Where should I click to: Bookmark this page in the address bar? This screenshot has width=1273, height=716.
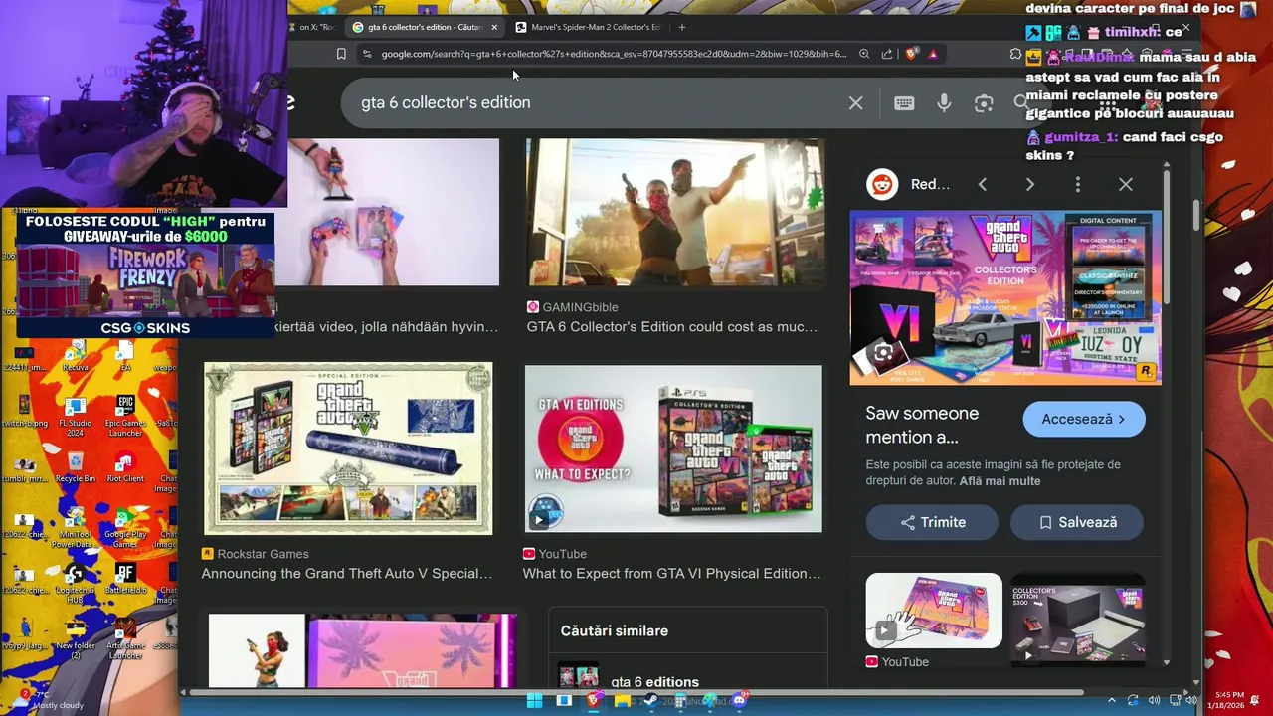[341, 54]
